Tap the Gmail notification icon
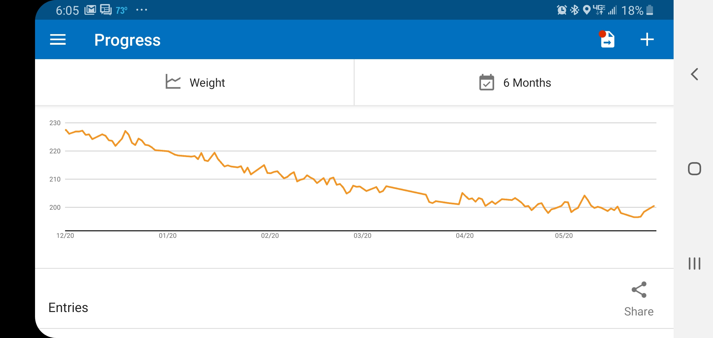This screenshot has width=713, height=338. (x=90, y=10)
